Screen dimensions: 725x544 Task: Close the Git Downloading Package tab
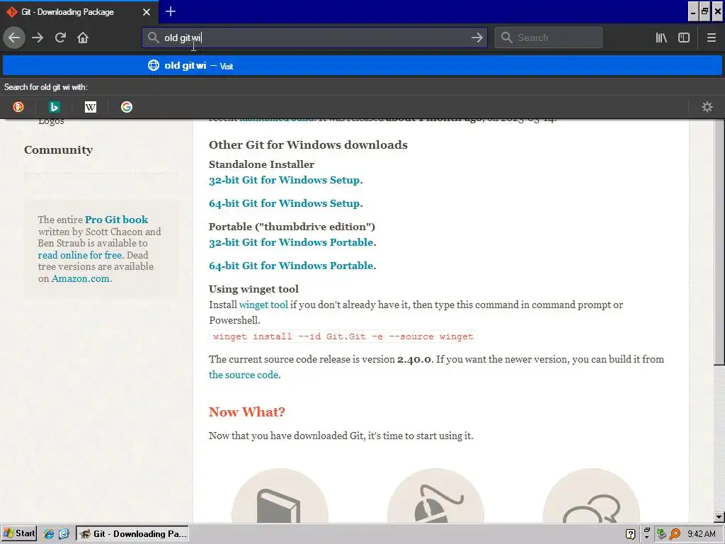[146, 12]
